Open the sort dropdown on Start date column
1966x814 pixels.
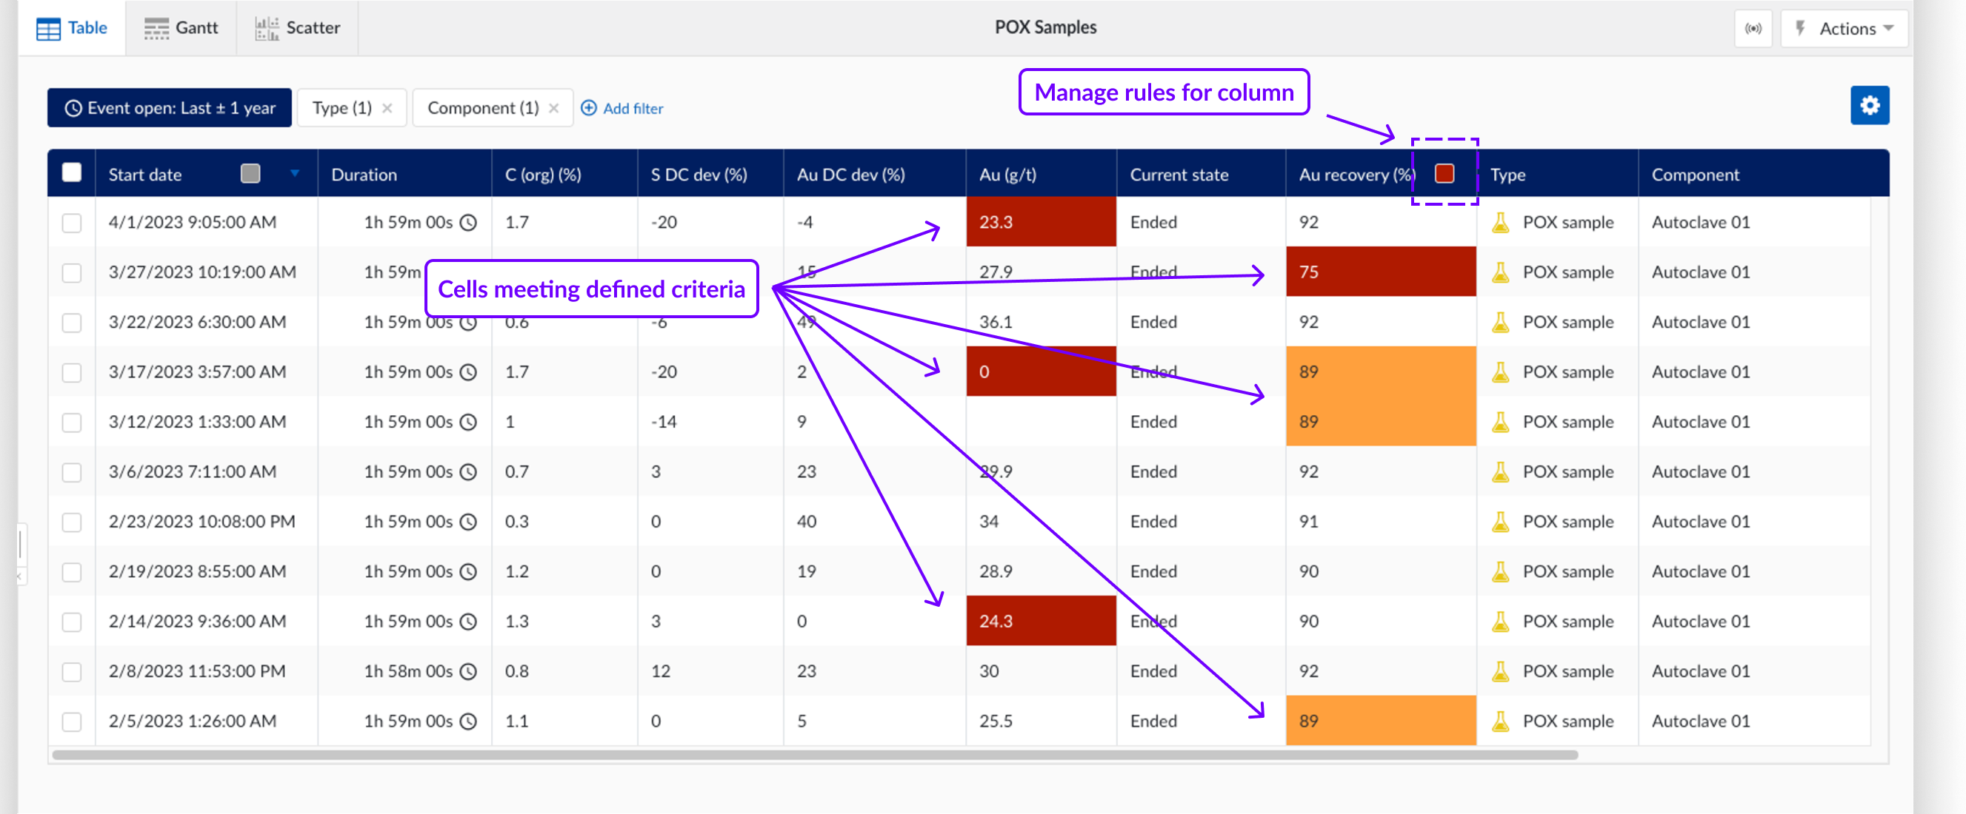[296, 174]
